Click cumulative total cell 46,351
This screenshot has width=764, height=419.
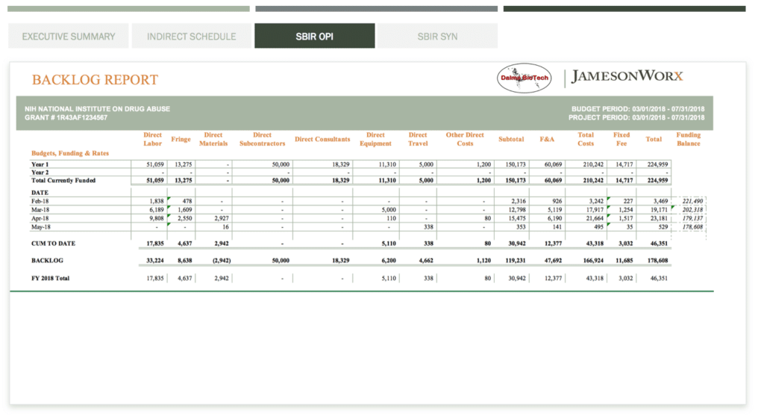pos(659,243)
